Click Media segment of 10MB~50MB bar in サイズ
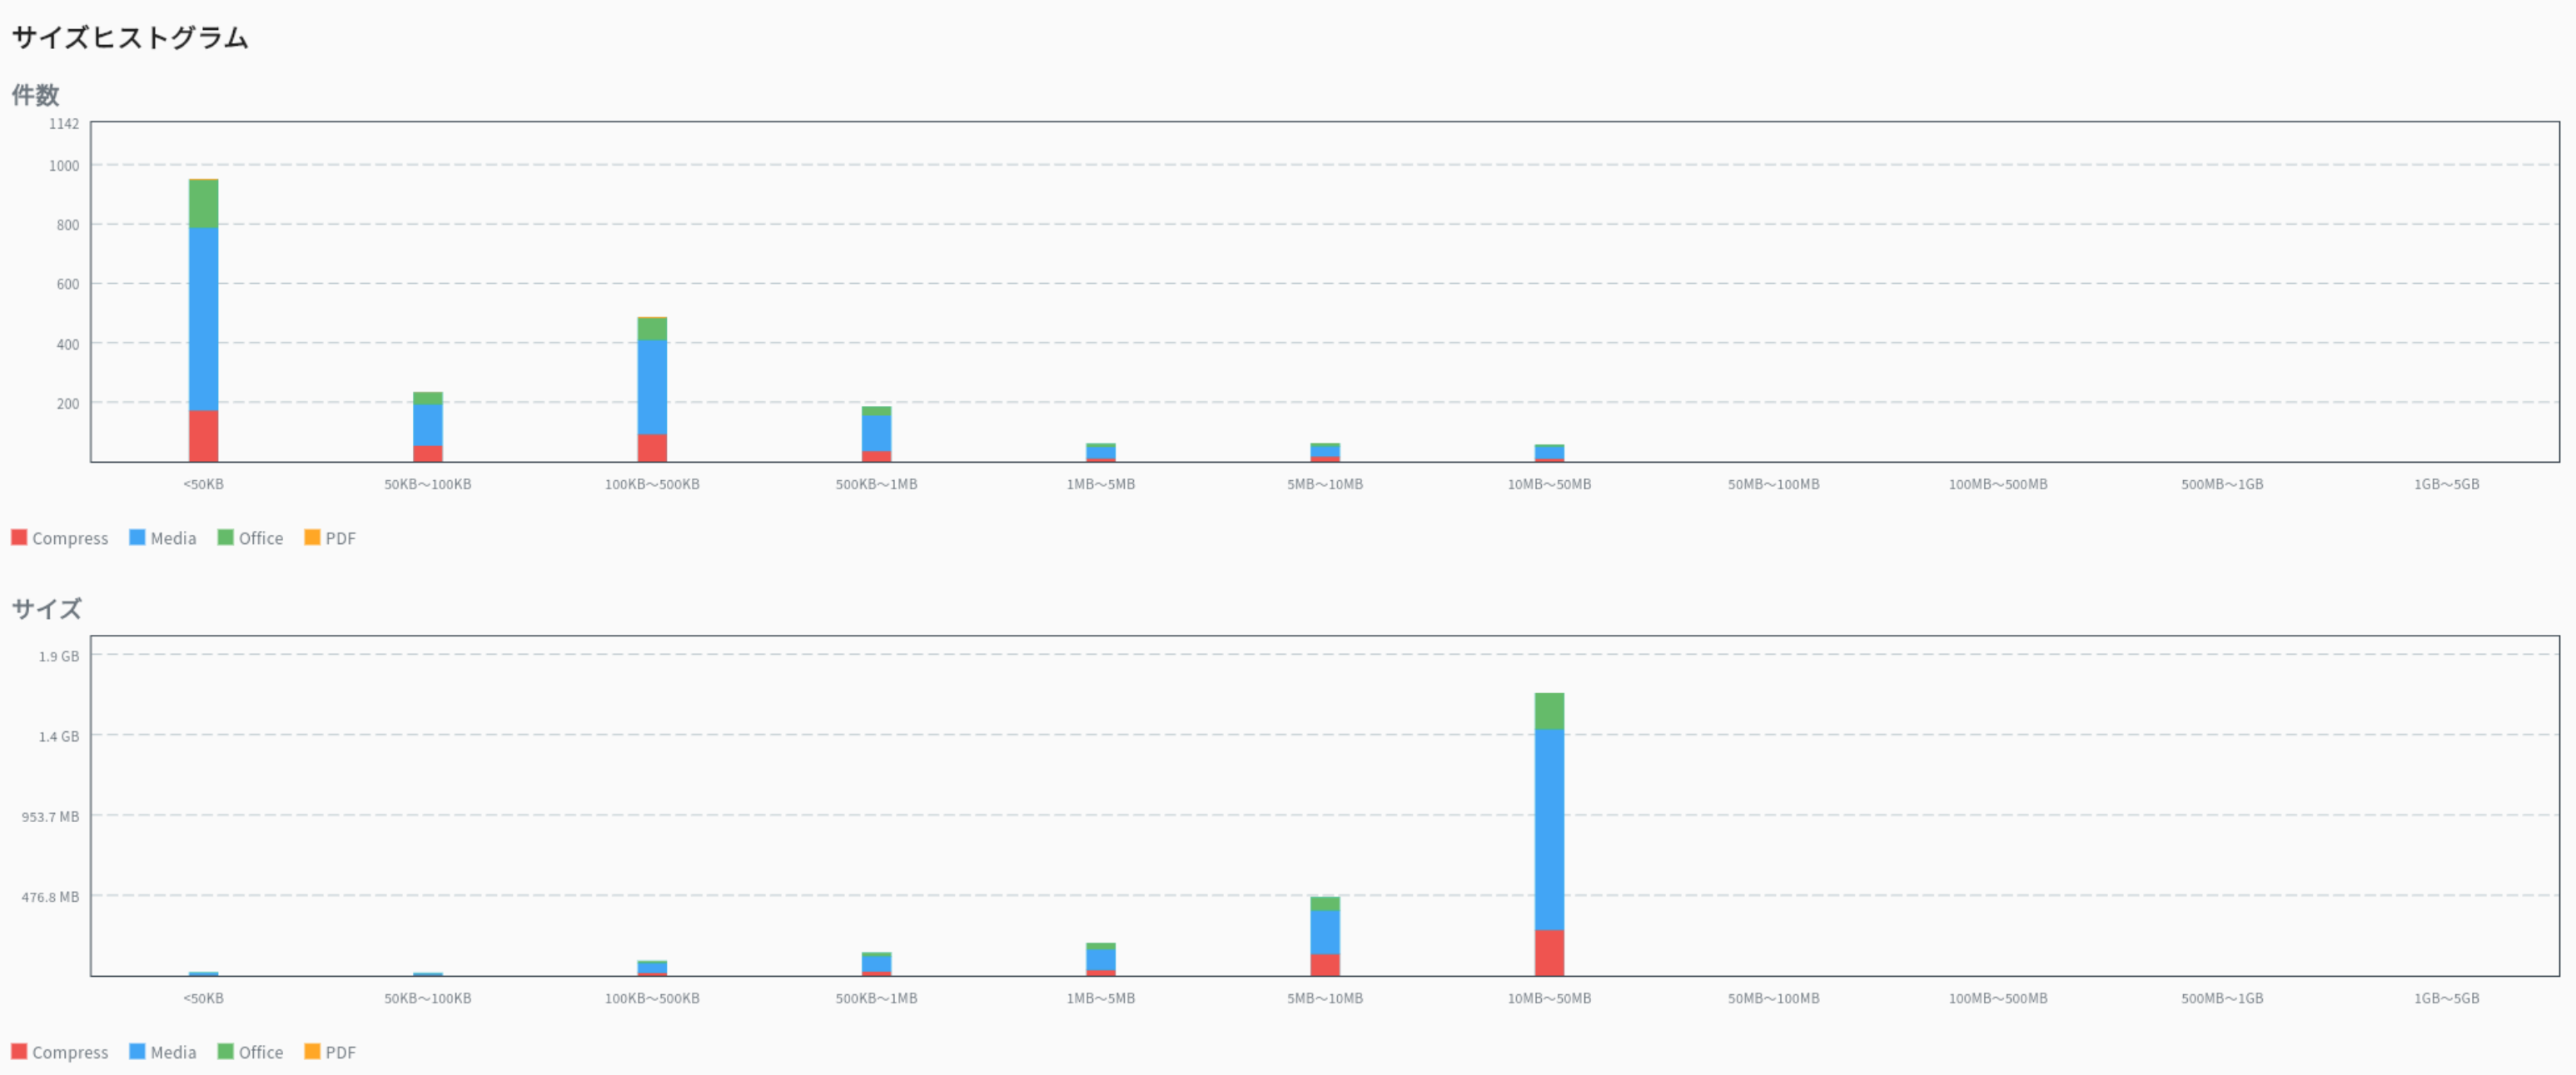This screenshot has width=2576, height=1075. coord(1549,830)
